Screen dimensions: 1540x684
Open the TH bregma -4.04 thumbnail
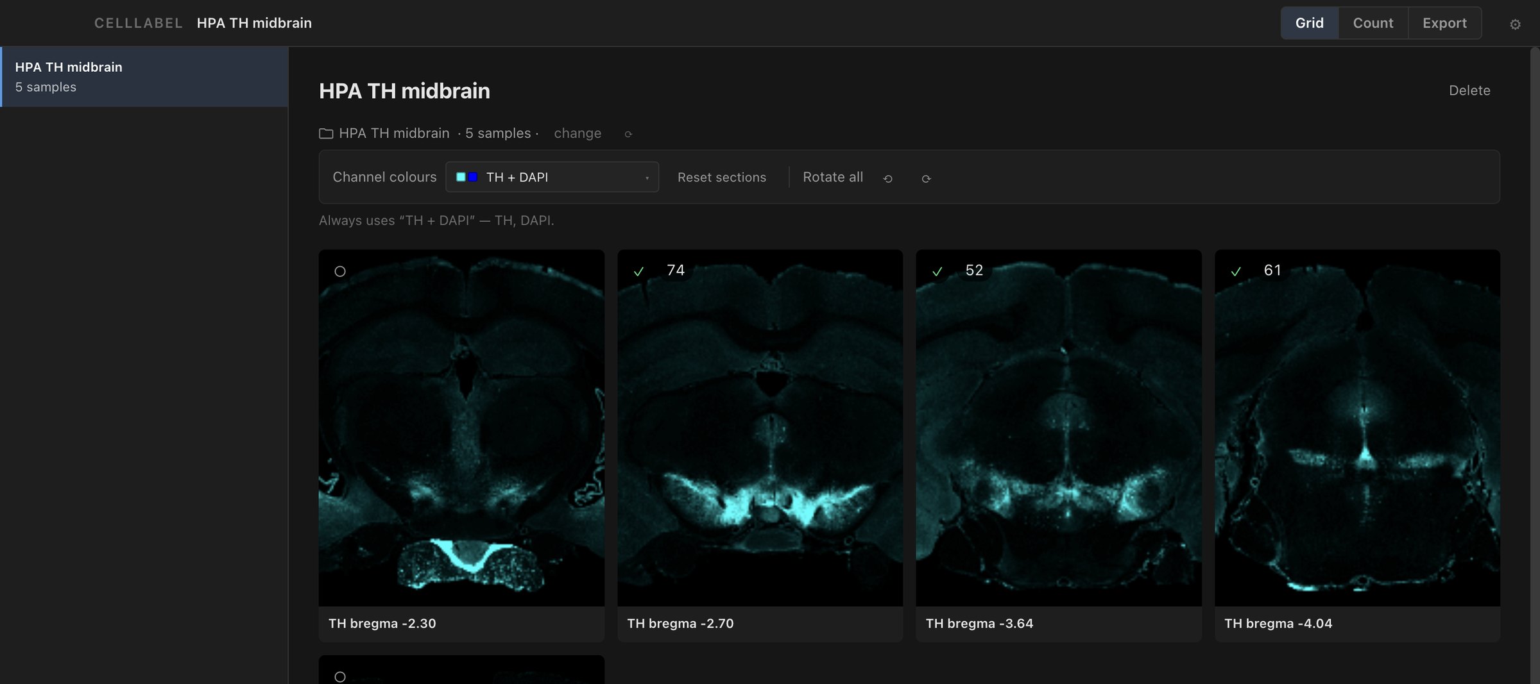click(1357, 428)
